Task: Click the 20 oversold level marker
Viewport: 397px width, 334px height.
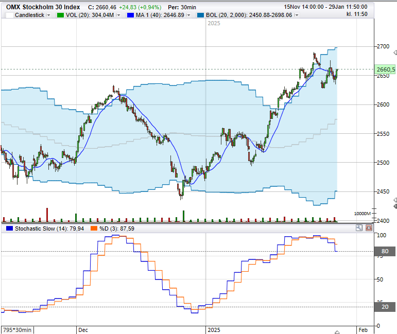Action: [385, 307]
